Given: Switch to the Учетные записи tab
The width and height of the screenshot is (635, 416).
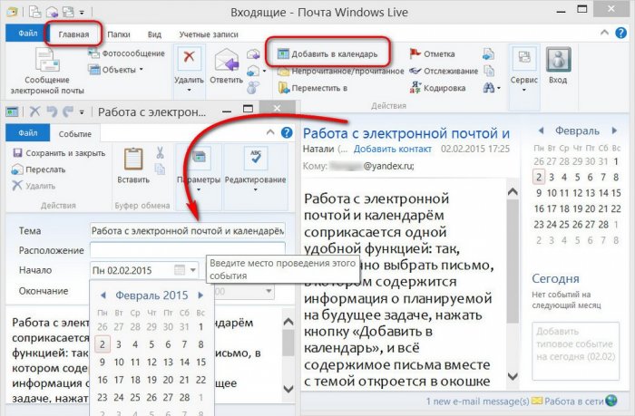Looking at the screenshot, I should pyautogui.click(x=209, y=34).
